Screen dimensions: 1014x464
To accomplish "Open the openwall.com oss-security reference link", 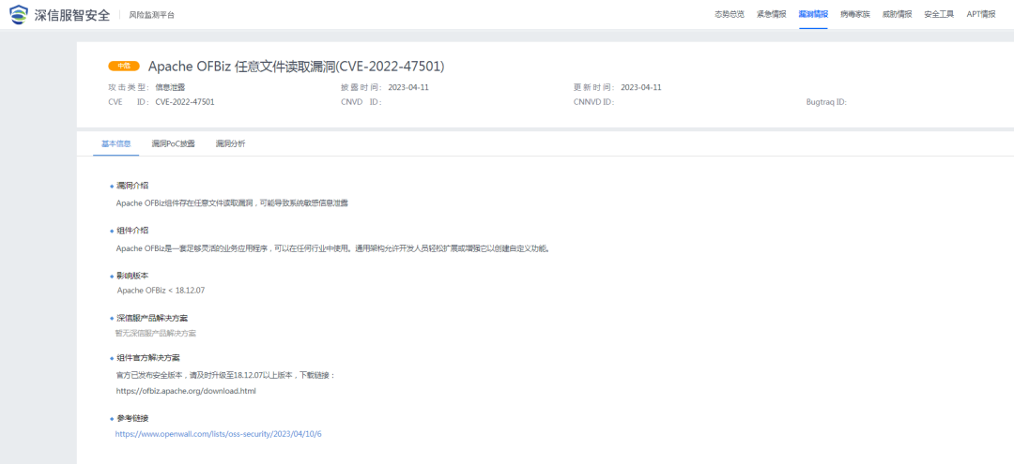I will click(219, 434).
